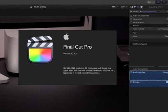Click the Volume slider handle
168x112 pixels.
click(141, 11)
